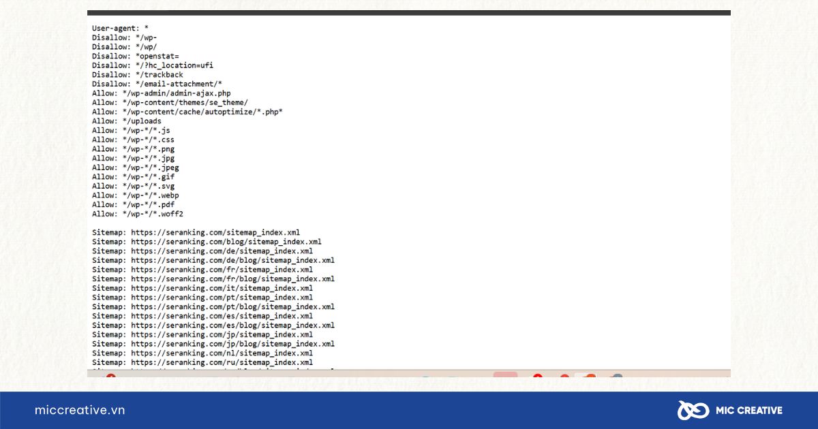Click the seranking.com/pt/sitemap_index.xml sitemap line
Viewport: 818px width, 429px height.
coord(202,298)
